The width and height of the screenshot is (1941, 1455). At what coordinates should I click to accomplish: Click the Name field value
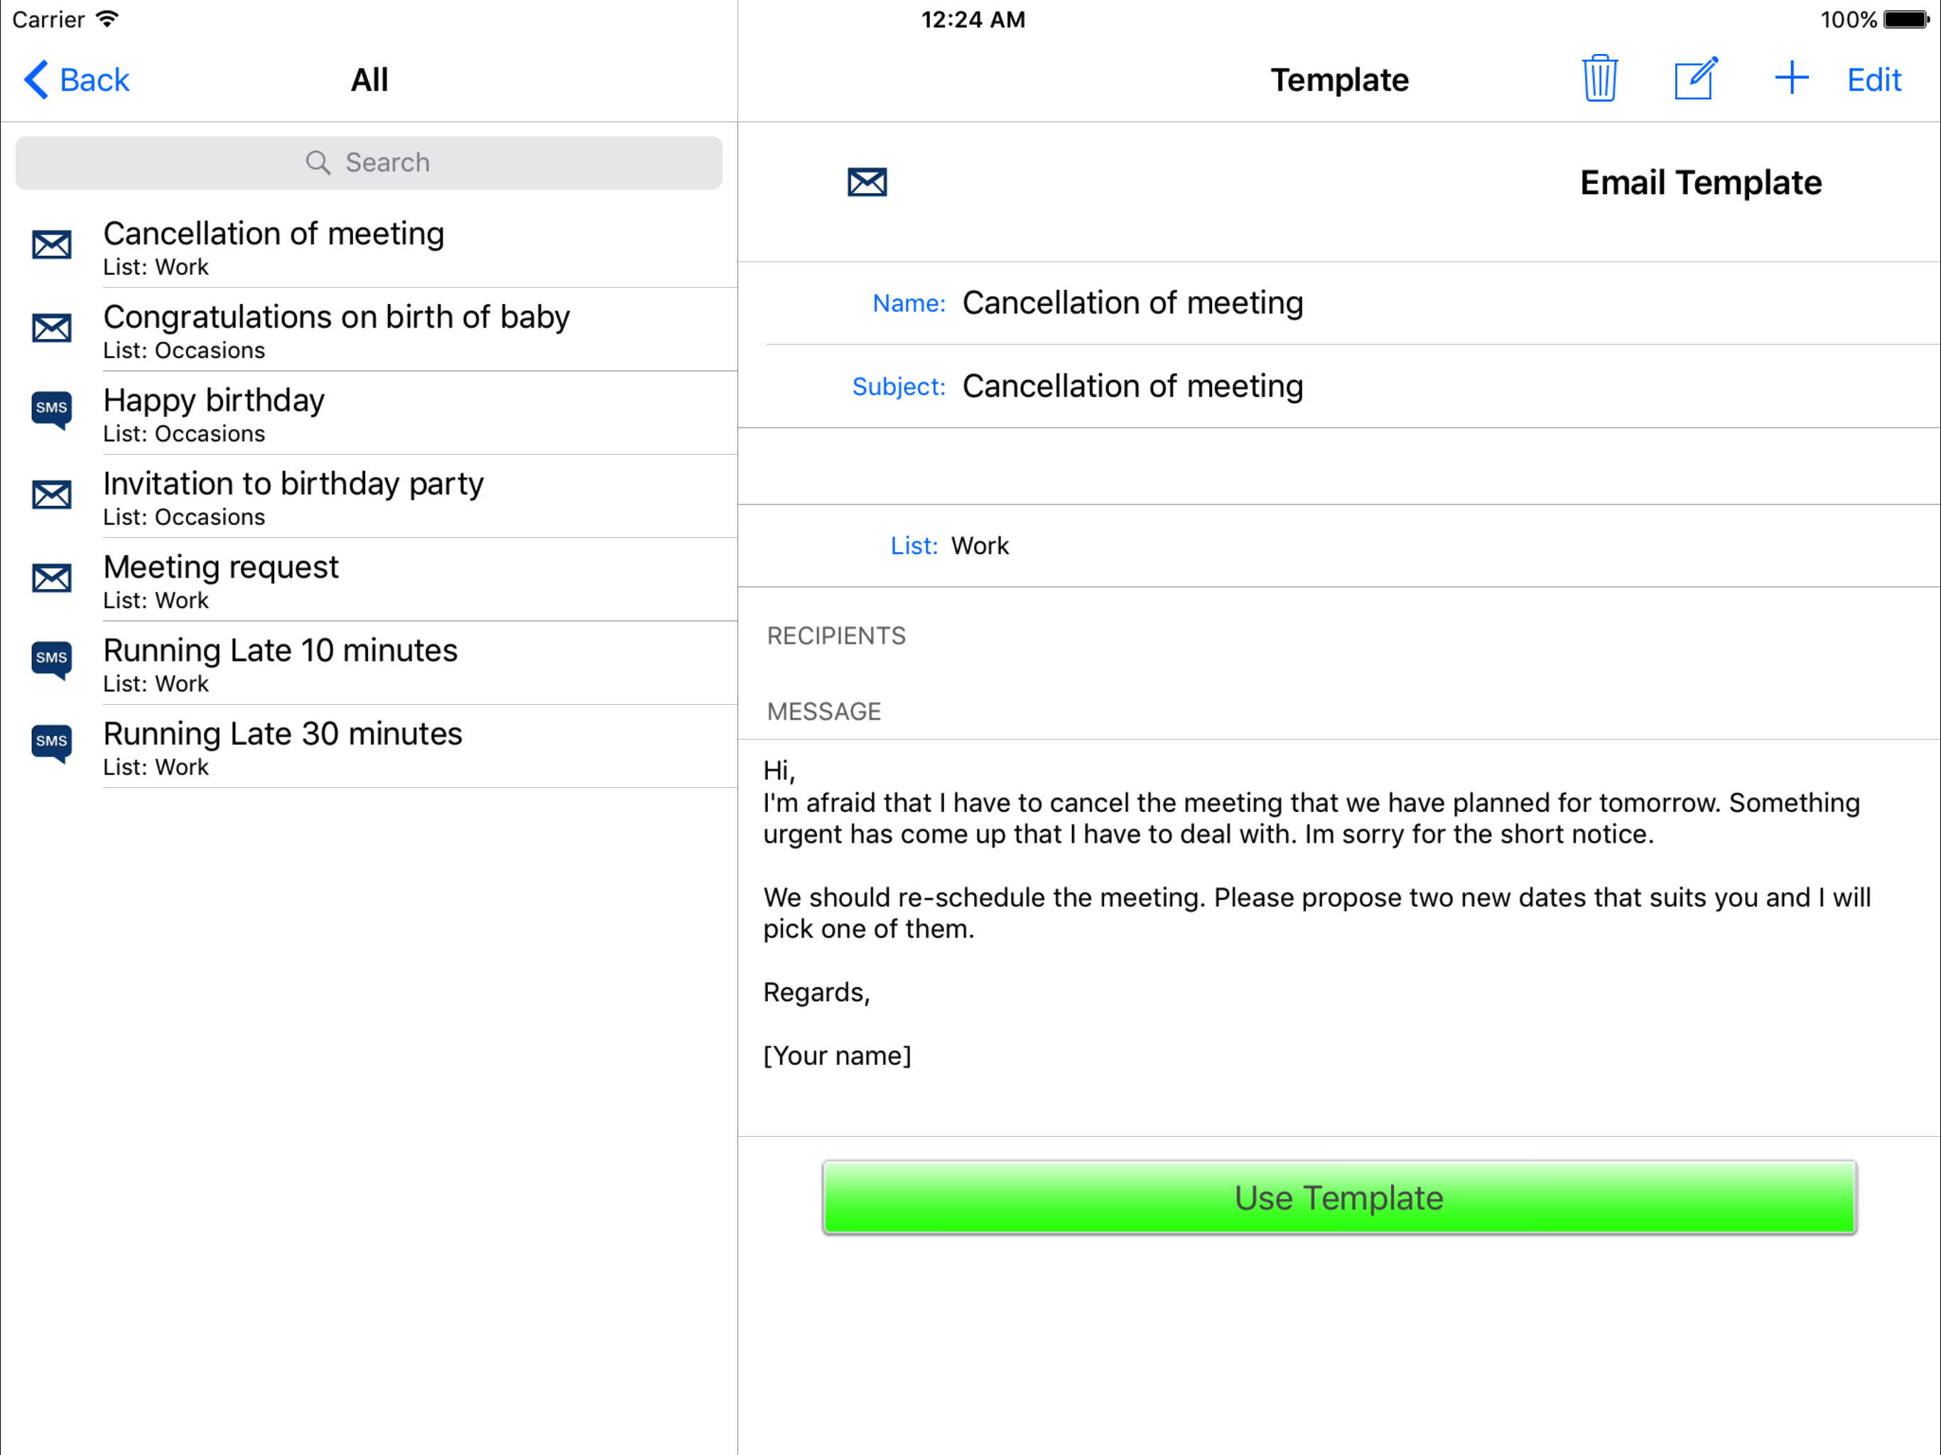tap(1132, 303)
